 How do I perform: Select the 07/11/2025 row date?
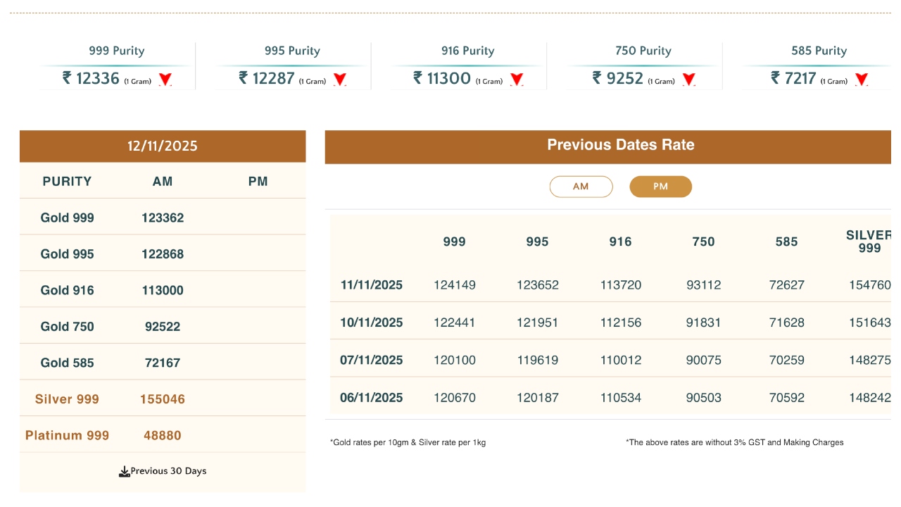(371, 361)
